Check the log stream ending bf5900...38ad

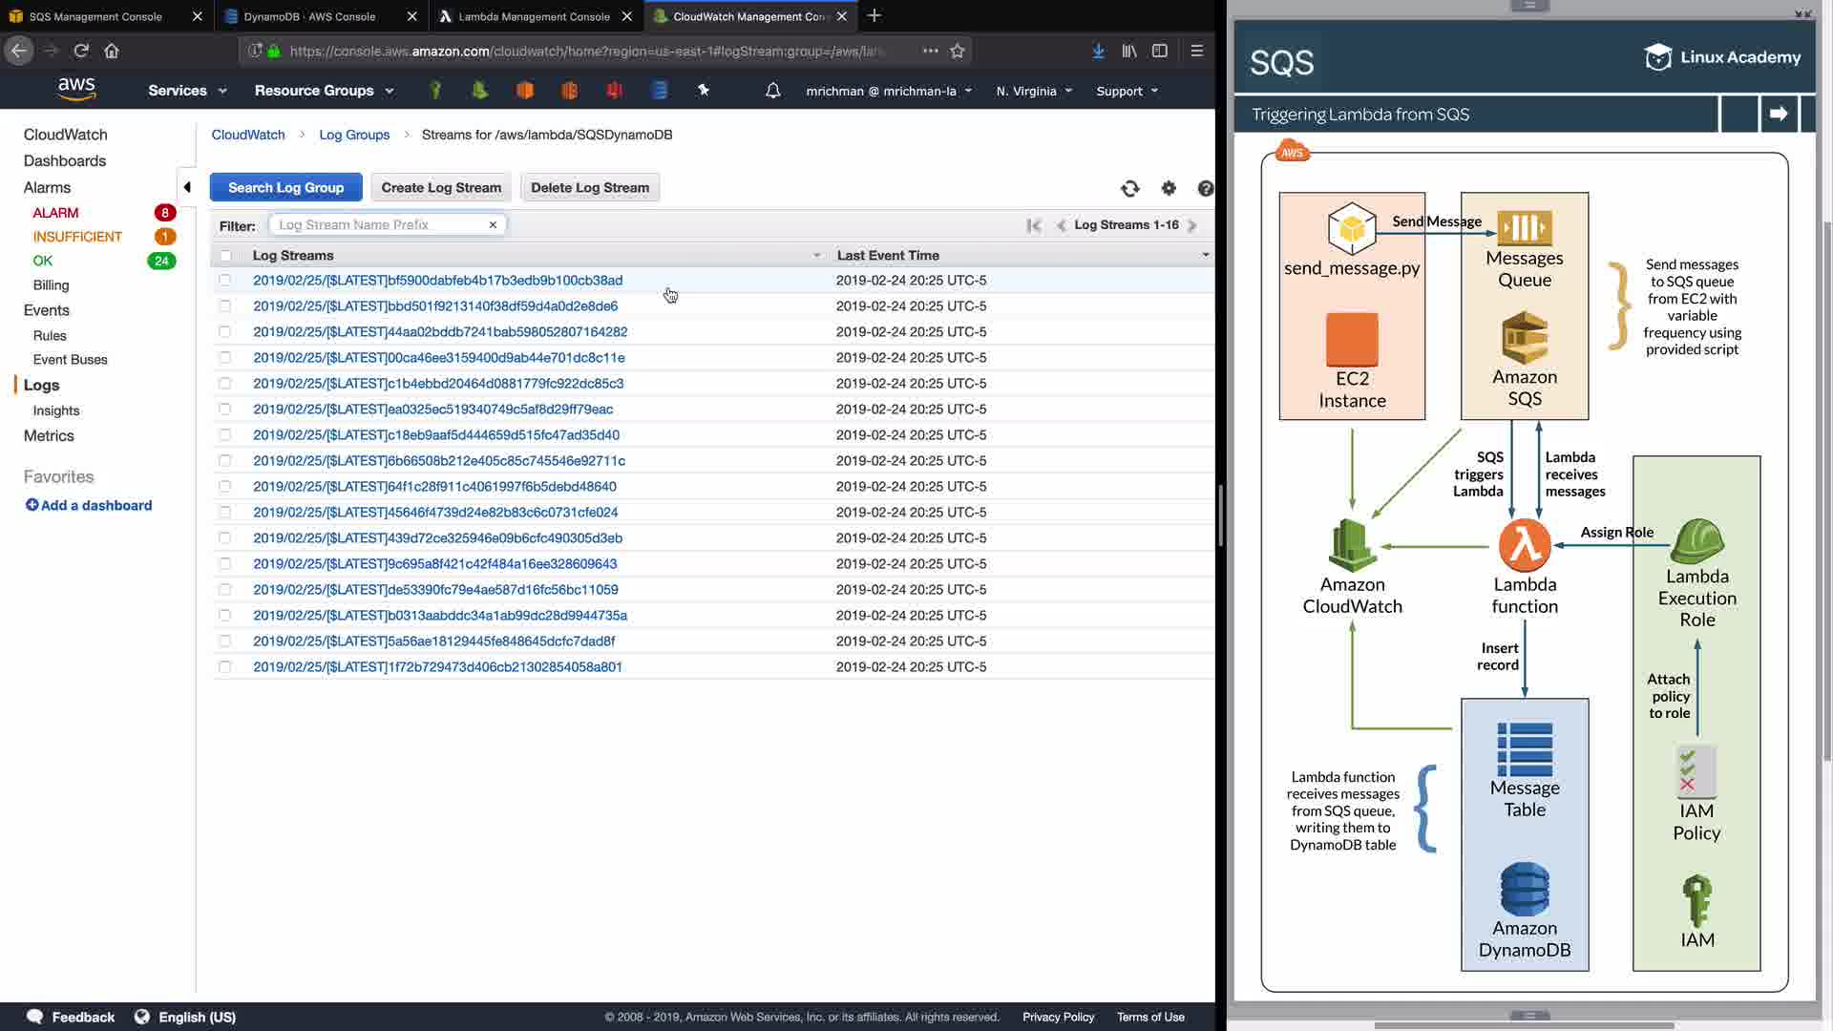click(x=225, y=281)
